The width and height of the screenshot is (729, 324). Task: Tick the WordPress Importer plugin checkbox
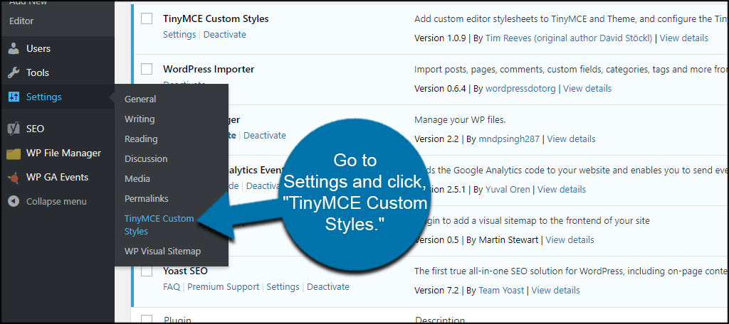[x=147, y=69]
